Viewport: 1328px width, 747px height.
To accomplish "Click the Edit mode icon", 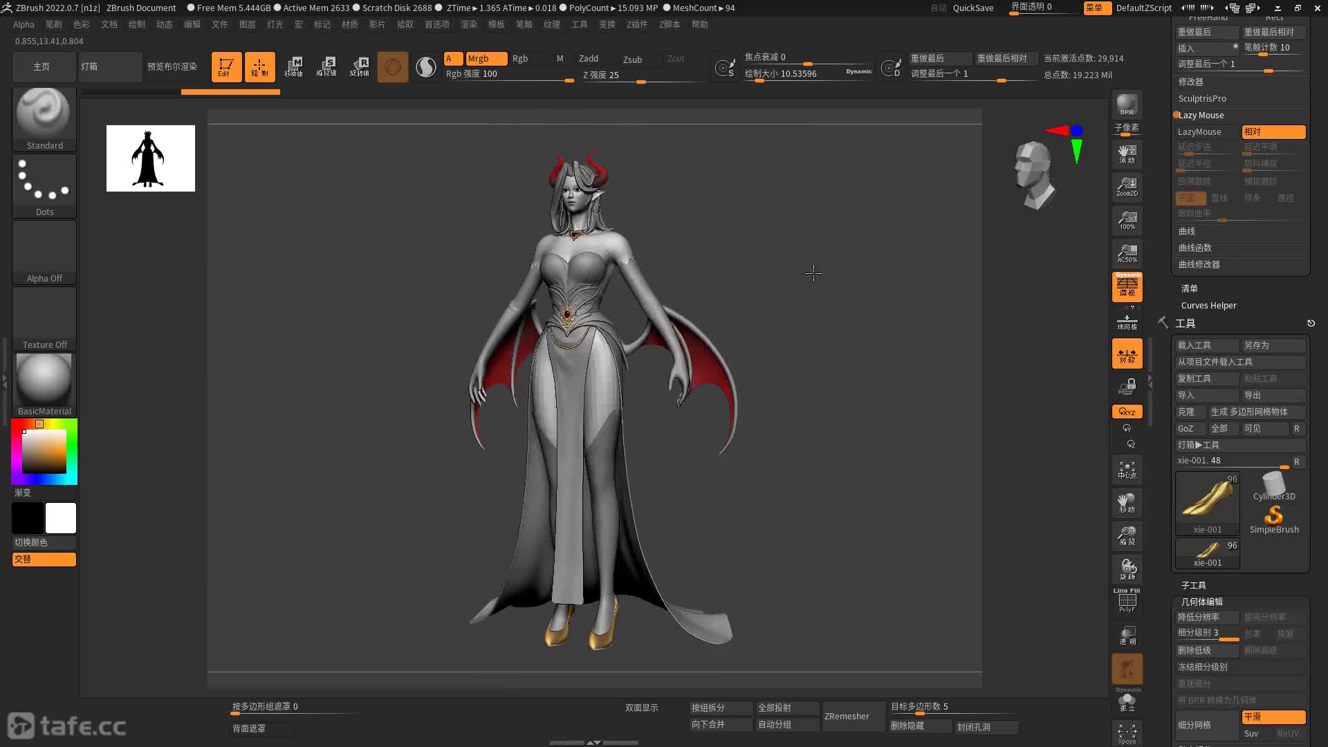I will pos(226,67).
